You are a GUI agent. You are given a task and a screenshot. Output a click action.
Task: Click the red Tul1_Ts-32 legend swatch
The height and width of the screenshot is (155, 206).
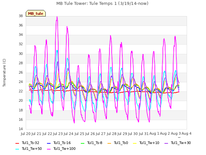coord(17,143)
